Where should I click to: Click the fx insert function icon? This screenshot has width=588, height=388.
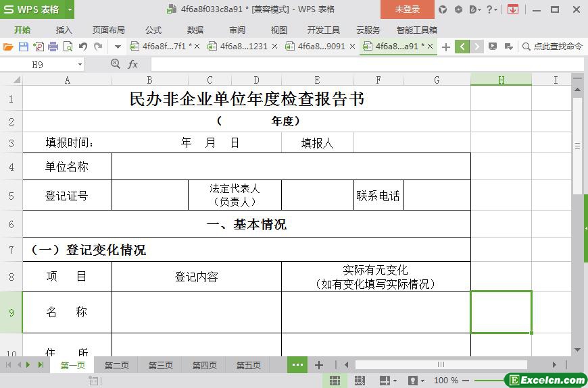[133, 64]
